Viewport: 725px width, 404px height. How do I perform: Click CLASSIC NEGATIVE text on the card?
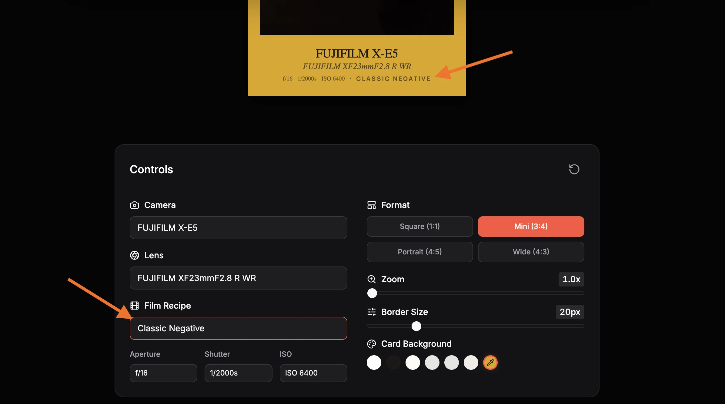[393, 79]
